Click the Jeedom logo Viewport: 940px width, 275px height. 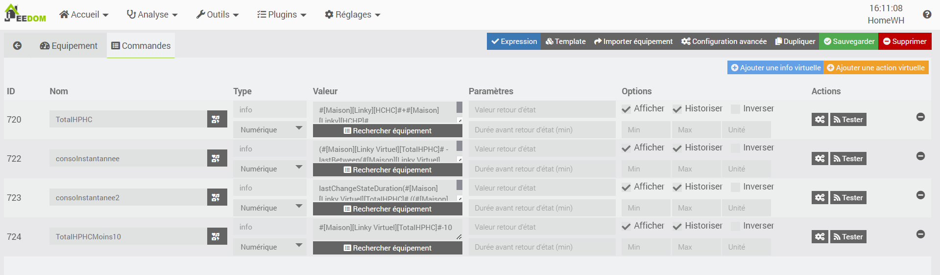25,14
